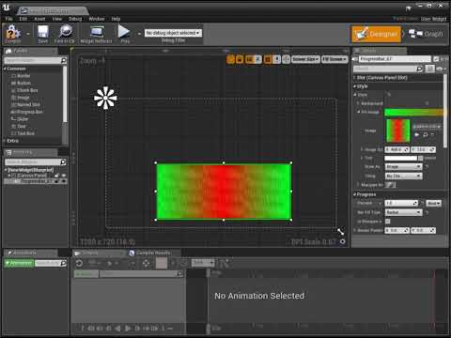This screenshot has height=338, width=451.
Task: Open compile options dropdown arrow
Action: (x=28, y=34)
